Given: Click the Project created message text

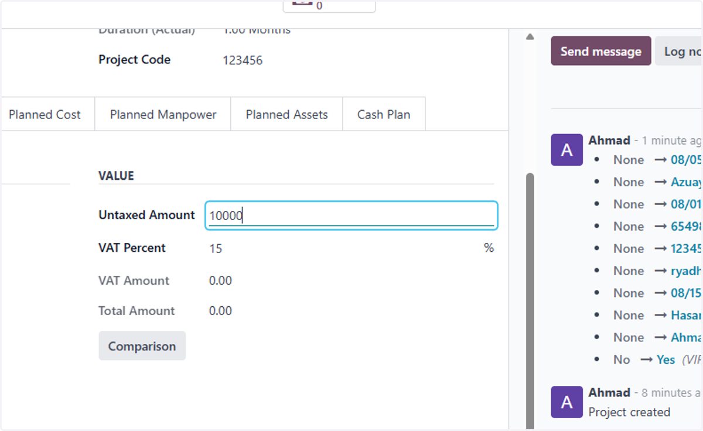Looking at the screenshot, I should (629, 412).
